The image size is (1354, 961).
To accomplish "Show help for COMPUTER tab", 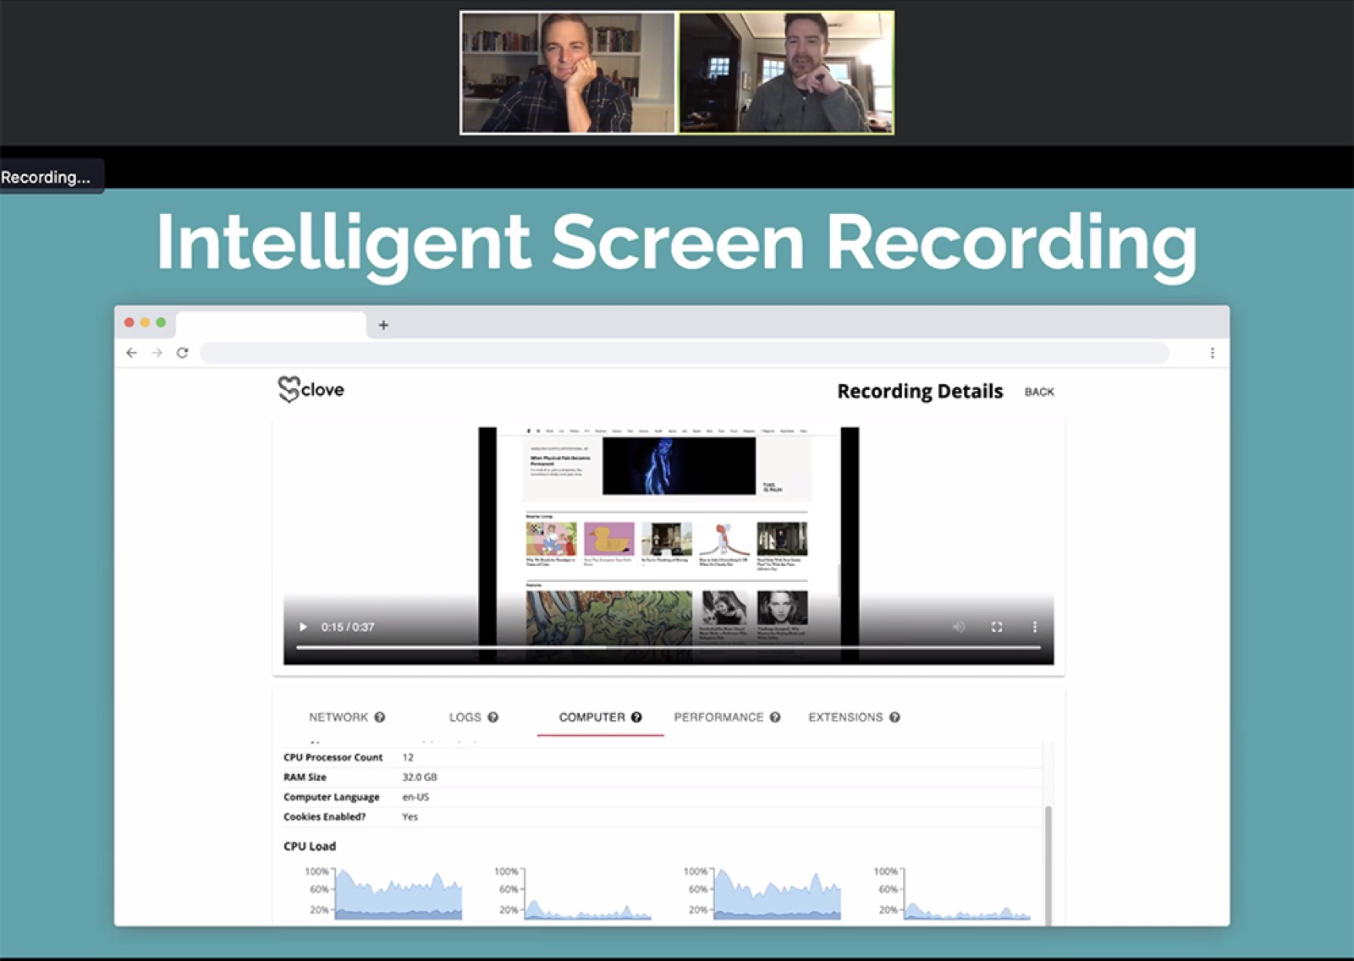I will 636,717.
